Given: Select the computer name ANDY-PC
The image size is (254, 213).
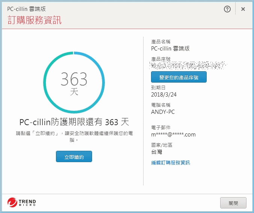Looking at the screenshot, I should [x=163, y=112].
